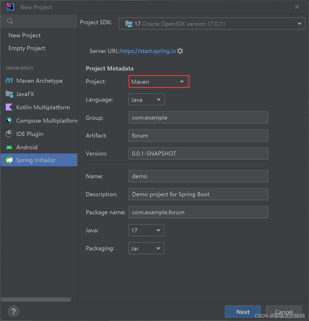309x321 pixels.
Task: Select Spring Initializr generator
Action: click(39, 160)
